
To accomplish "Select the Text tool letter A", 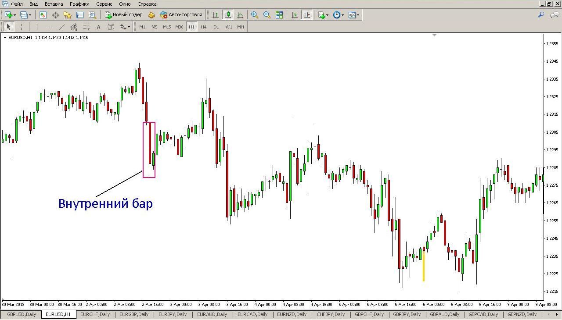I will pos(98,27).
